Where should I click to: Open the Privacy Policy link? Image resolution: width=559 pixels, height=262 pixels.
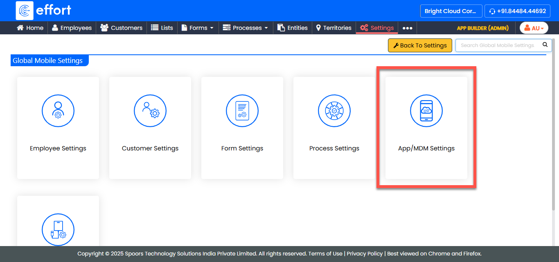pos(365,253)
